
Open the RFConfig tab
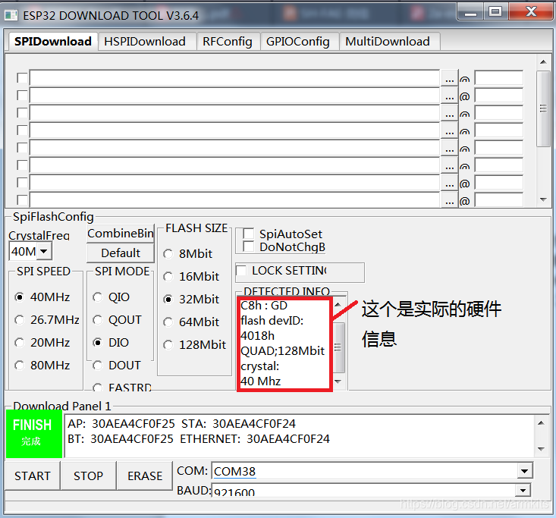point(228,42)
